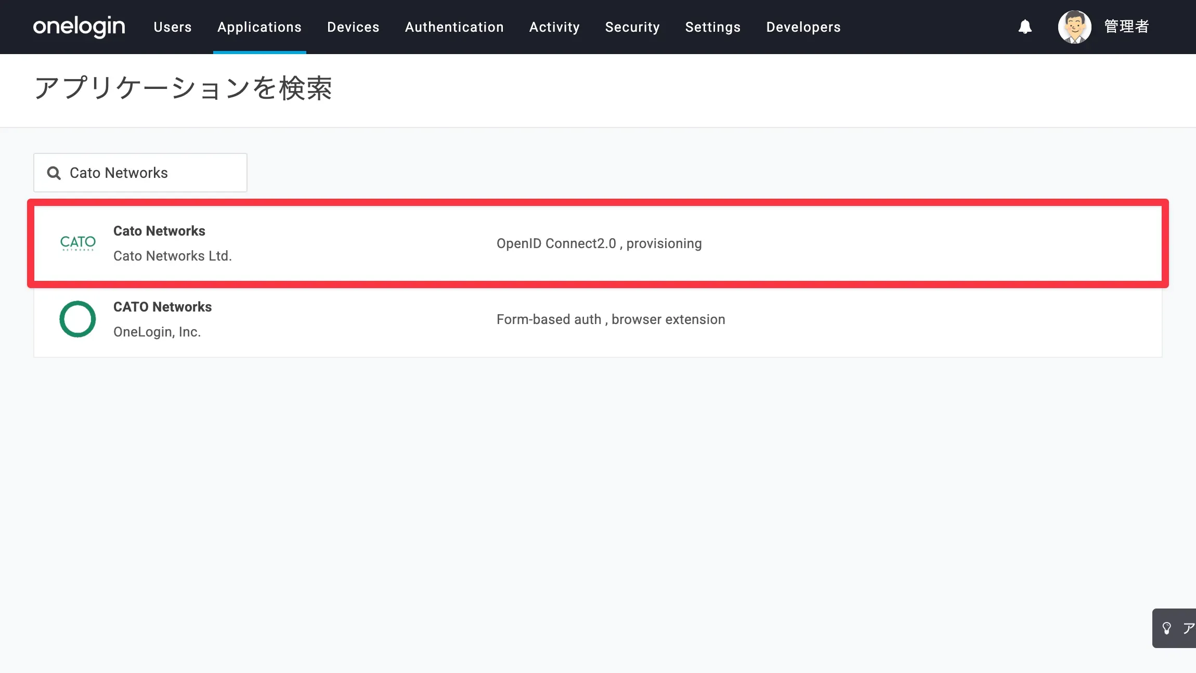The height and width of the screenshot is (673, 1196).
Task: Focus the Cato Networks search field
Action: point(151,173)
